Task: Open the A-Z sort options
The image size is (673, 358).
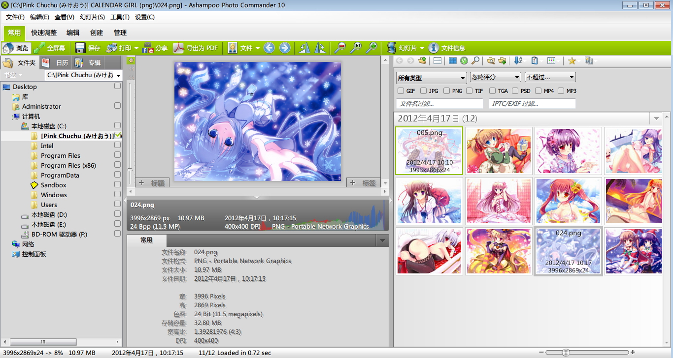Action: point(518,60)
